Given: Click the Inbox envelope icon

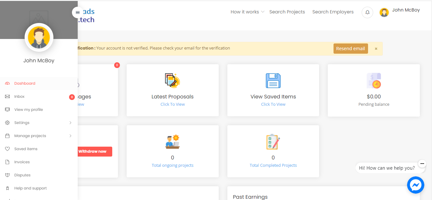Looking at the screenshot, I should coord(7,96).
